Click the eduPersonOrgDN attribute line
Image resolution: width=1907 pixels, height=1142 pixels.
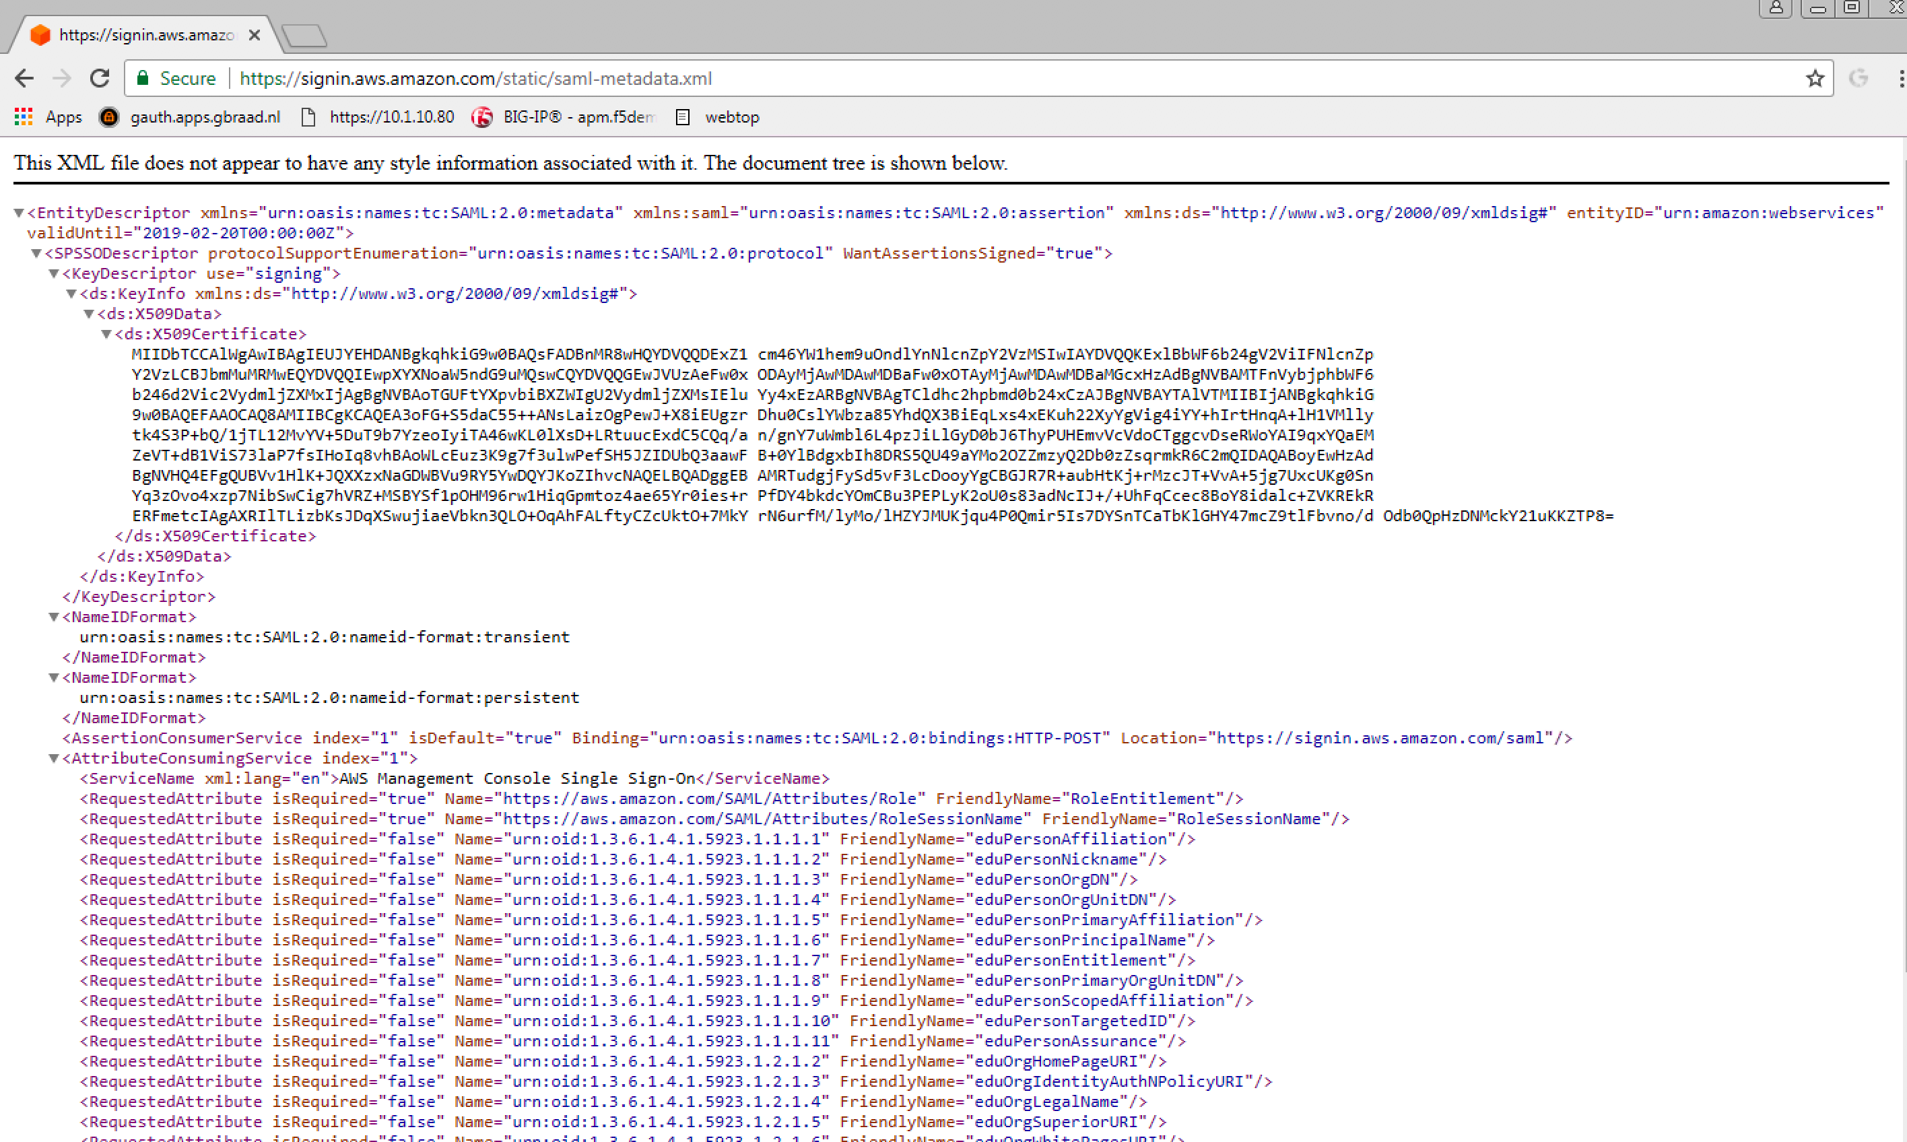(609, 879)
